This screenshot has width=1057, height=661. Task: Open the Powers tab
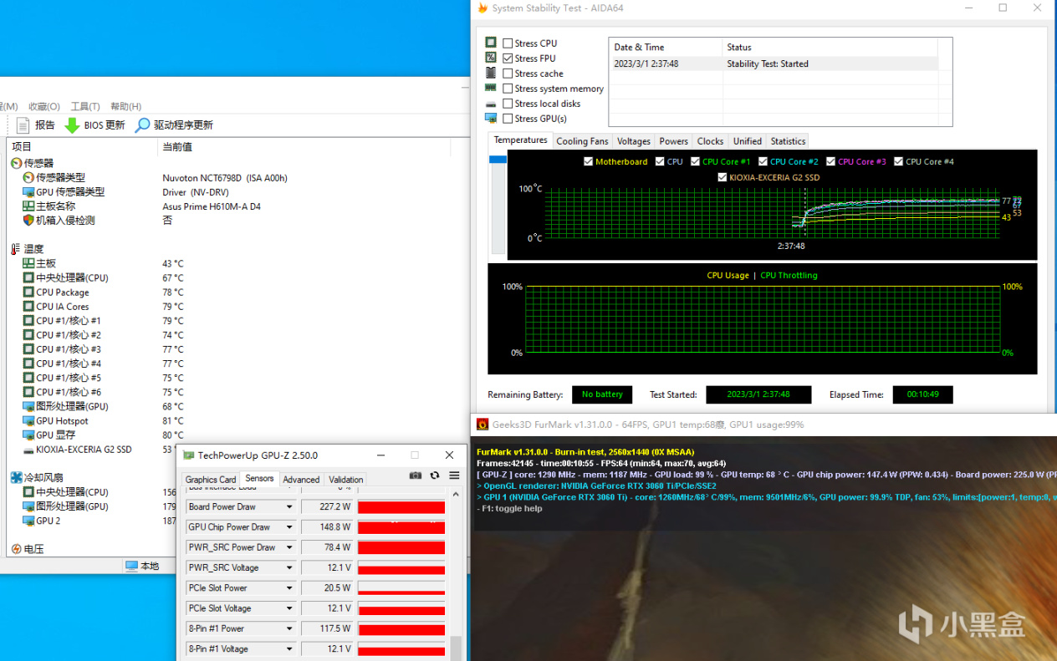coord(673,141)
